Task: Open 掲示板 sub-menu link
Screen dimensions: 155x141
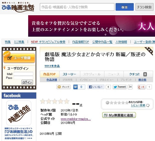Action: coord(142,80)
